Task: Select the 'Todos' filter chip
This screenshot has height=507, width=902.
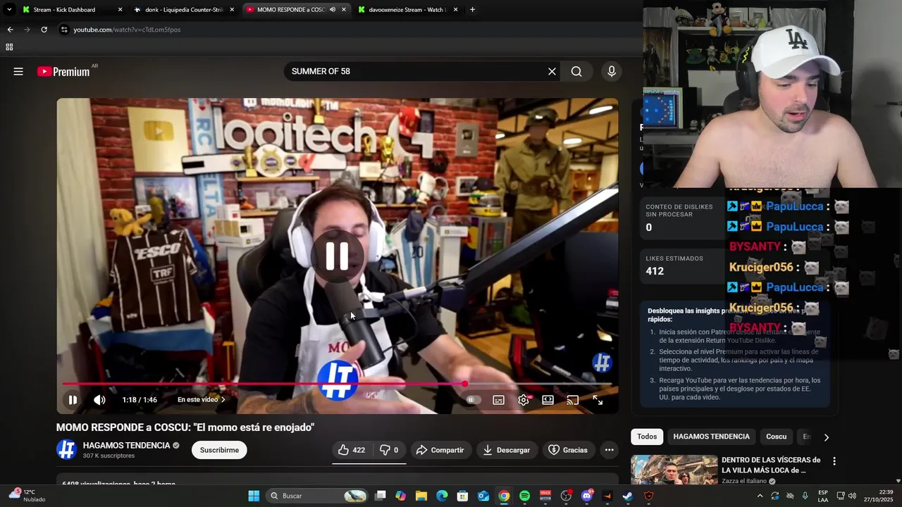Action: tap(647, 437)
